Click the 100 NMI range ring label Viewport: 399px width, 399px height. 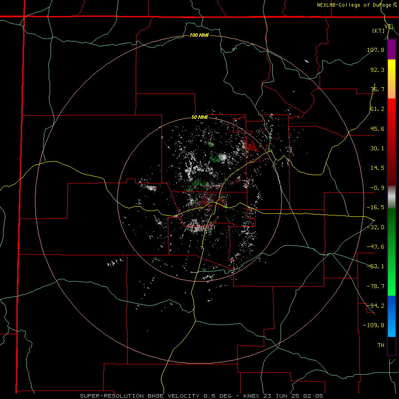[x=199, y=35]
